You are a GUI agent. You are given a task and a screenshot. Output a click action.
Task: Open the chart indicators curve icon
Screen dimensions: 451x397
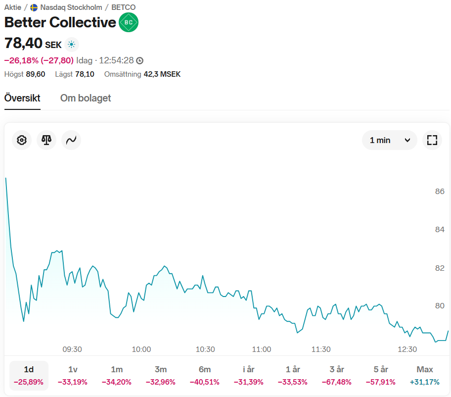[71, 140]
